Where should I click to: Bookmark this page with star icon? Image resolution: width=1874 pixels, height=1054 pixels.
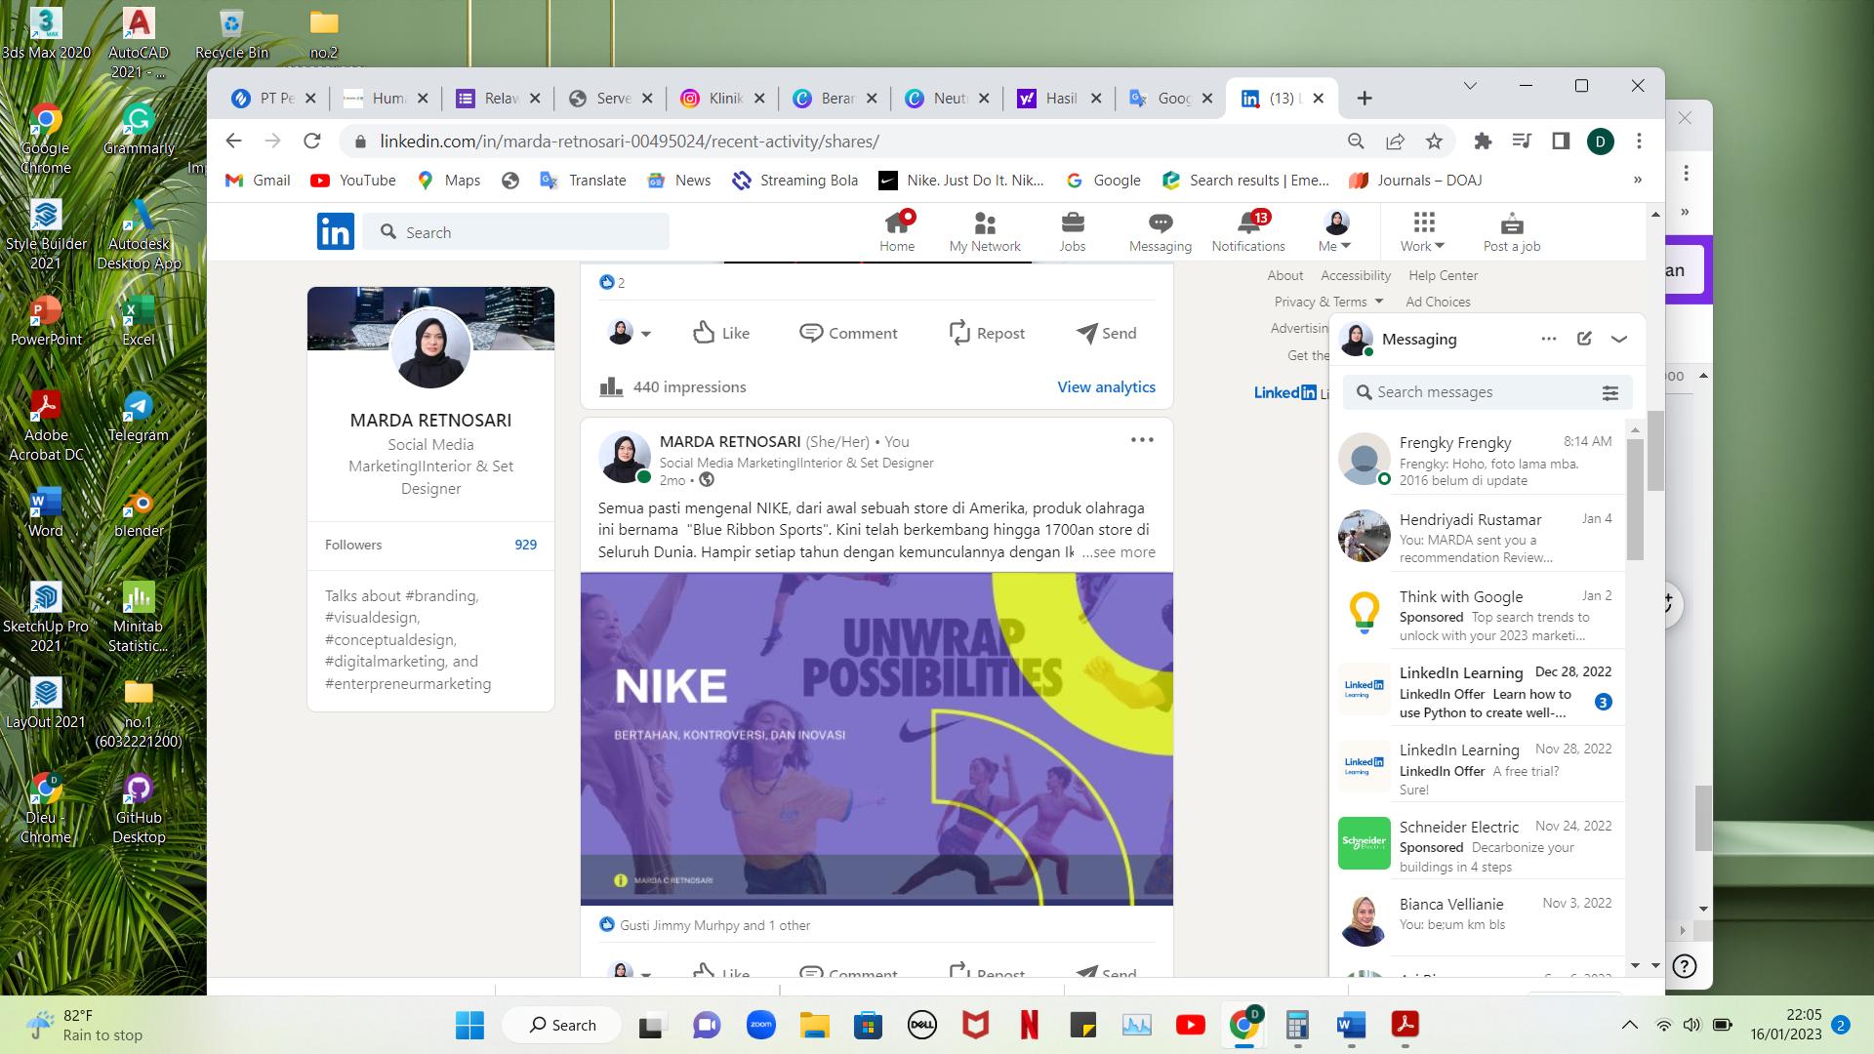tap(1434, 142)
